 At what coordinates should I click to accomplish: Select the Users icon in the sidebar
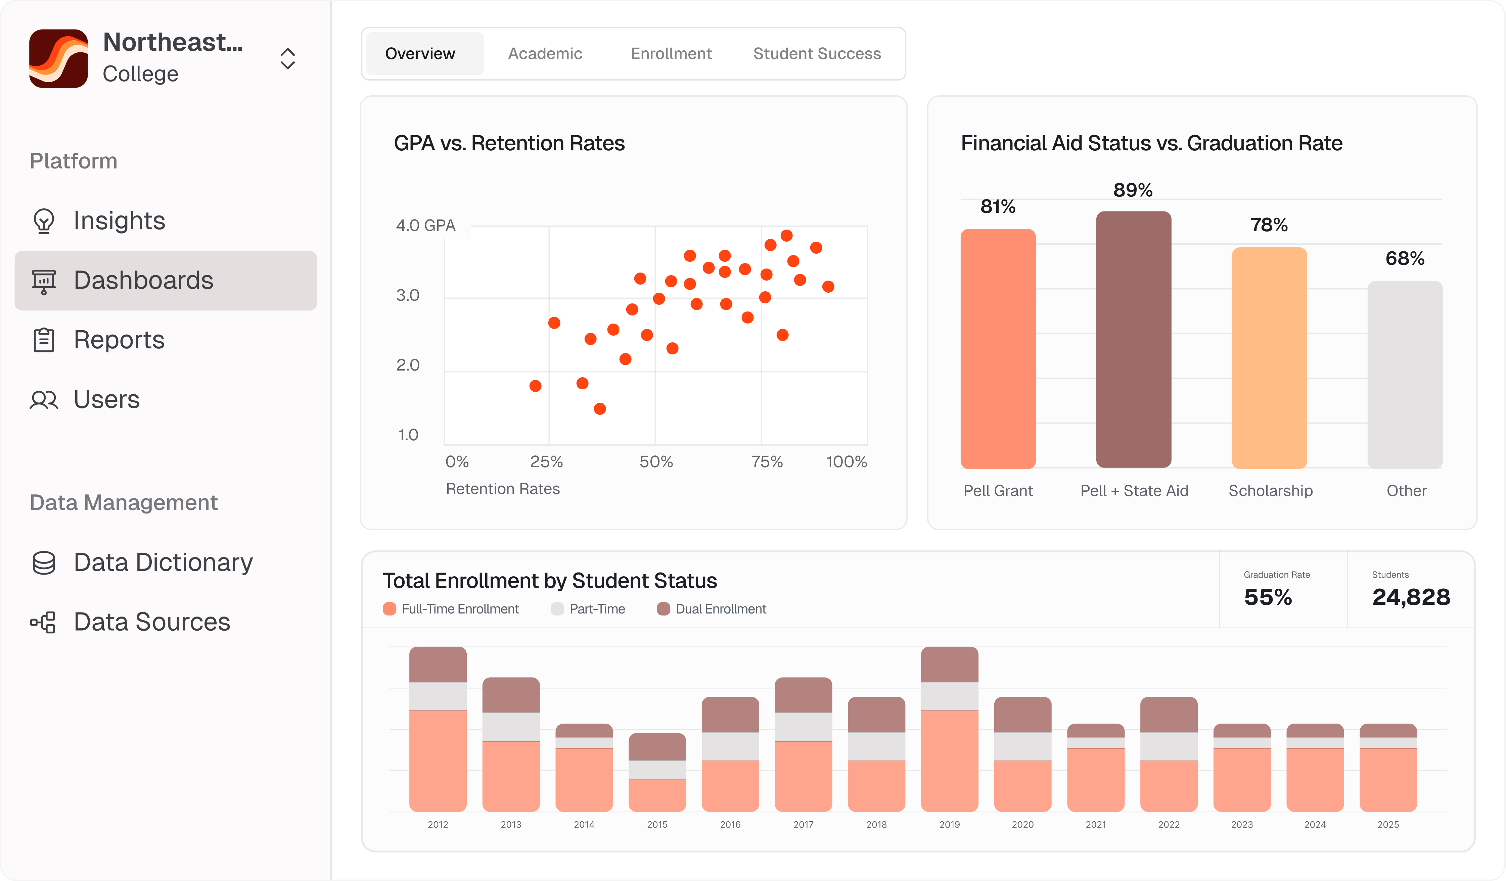pos(43,400)
